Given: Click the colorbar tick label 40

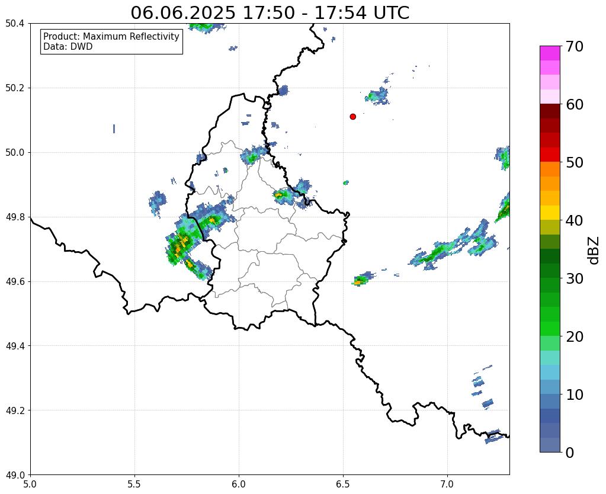Looking at the screenshot, I should tap(573, 220).
